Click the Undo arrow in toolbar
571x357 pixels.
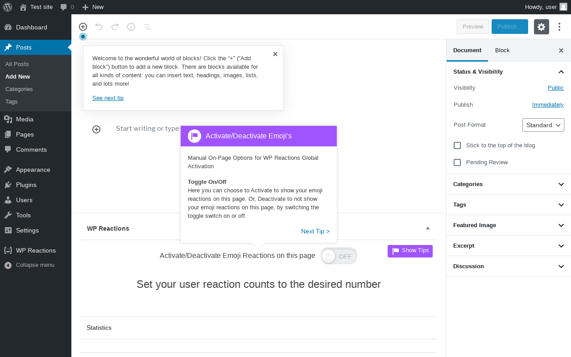click(99, 27)
